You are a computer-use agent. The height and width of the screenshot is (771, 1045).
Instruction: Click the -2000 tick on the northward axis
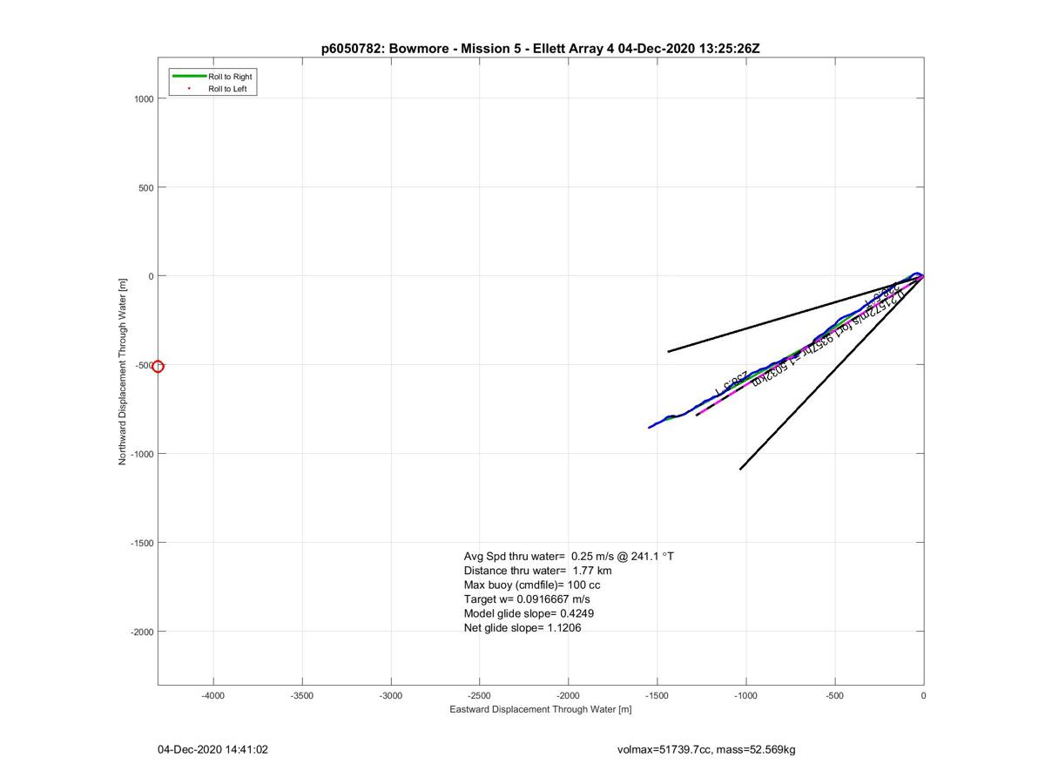[x=142, y=632]
